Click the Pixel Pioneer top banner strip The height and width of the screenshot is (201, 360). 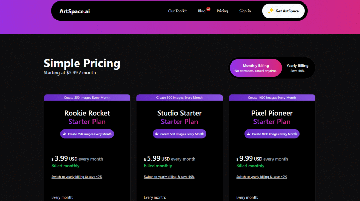click(x=272, y=98)
